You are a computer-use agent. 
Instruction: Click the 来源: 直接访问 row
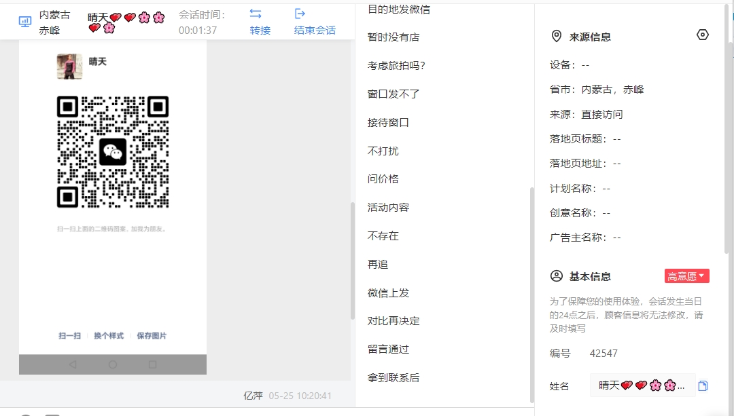click(x=586, y=115)
